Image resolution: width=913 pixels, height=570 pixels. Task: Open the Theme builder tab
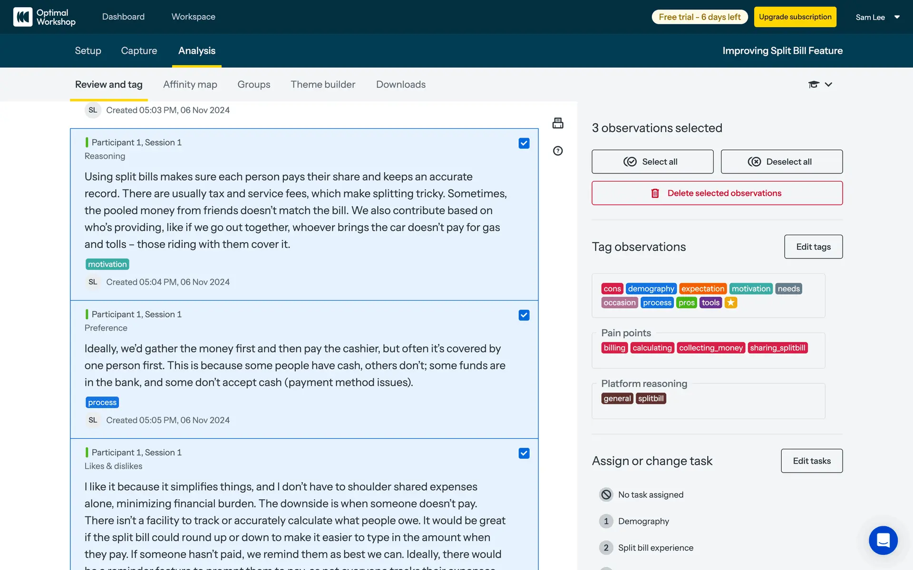(323, 85)
